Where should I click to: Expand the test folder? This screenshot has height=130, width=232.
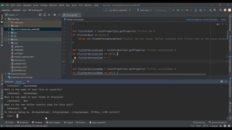(9, 39)
